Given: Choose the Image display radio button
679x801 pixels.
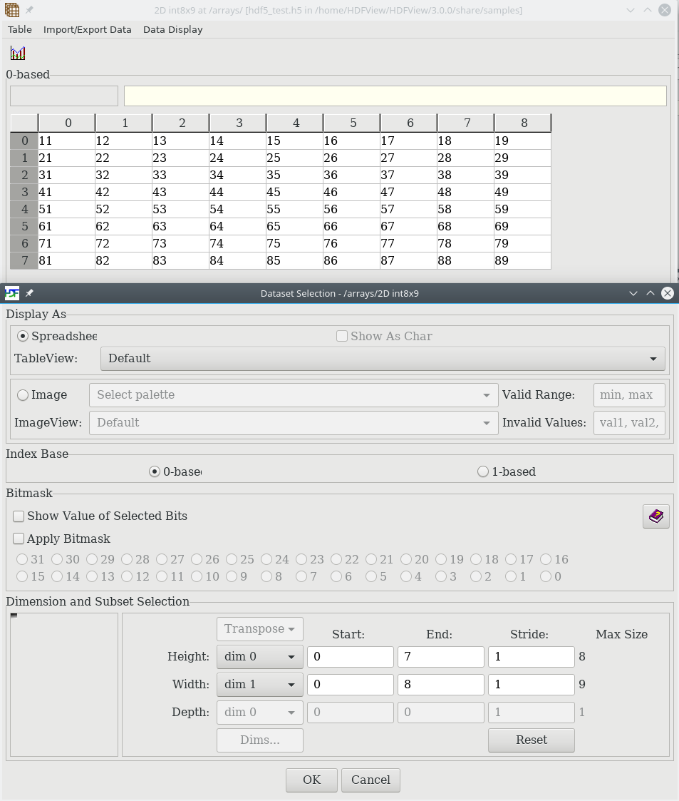Looking at the screenshot, I should pyautogui.click(x=23, y=395).
